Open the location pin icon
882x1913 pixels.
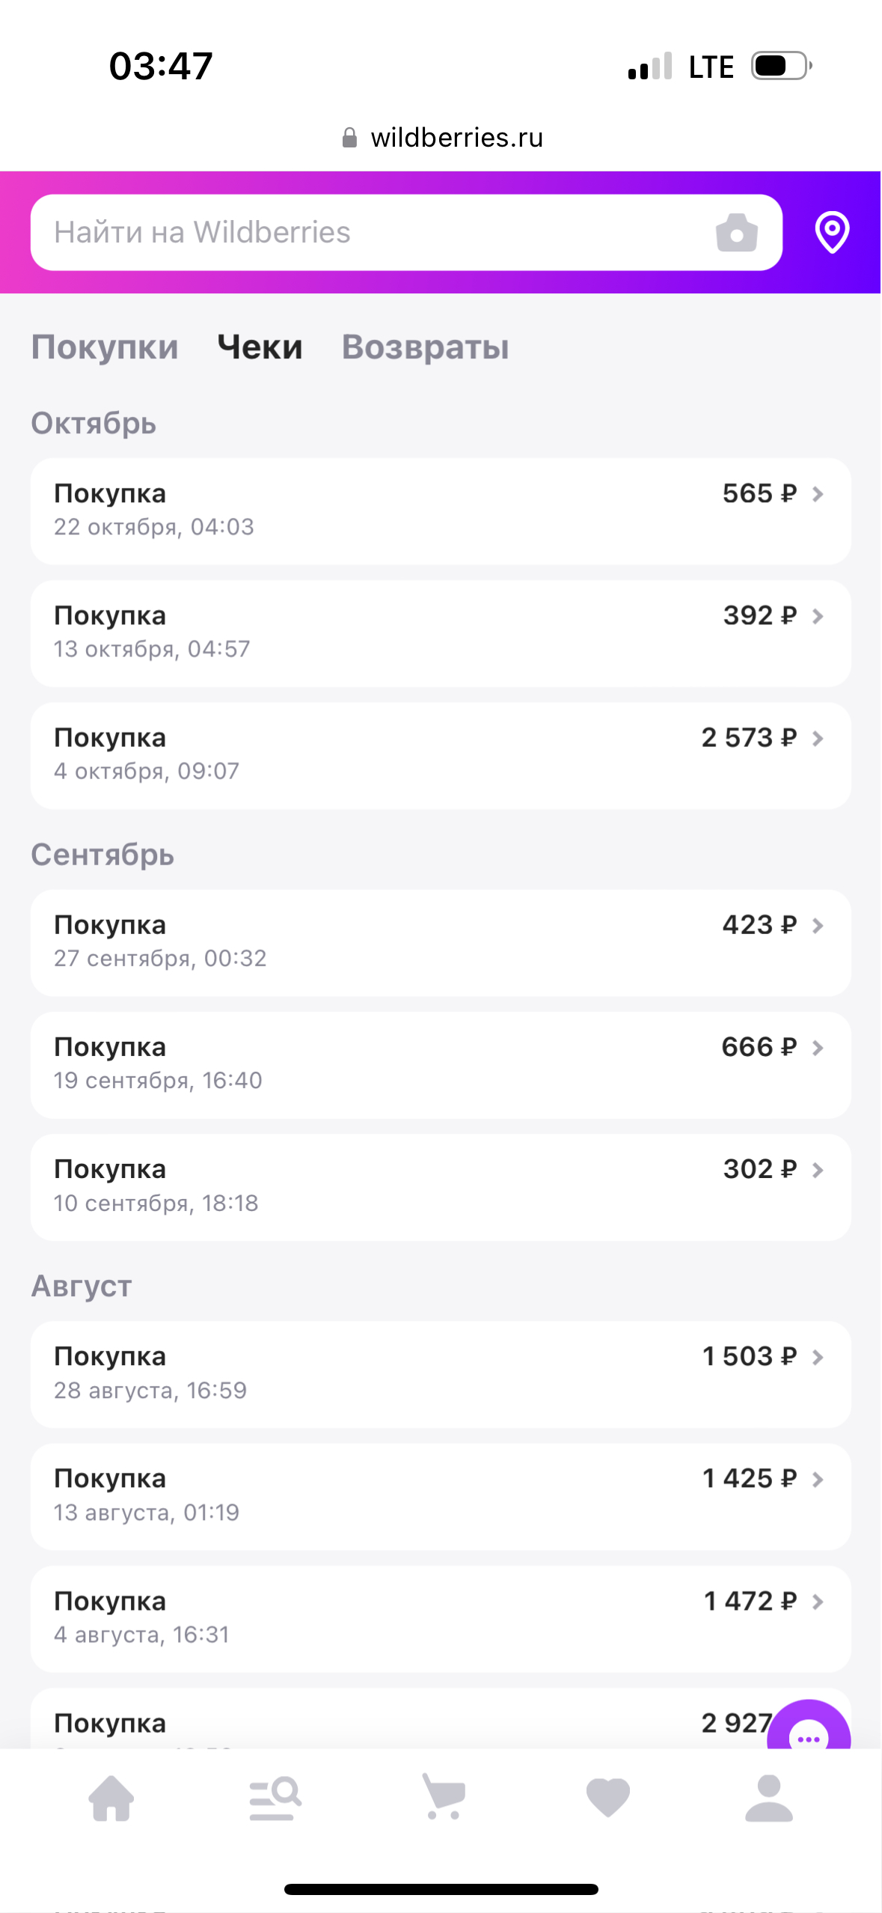point(831,232)
